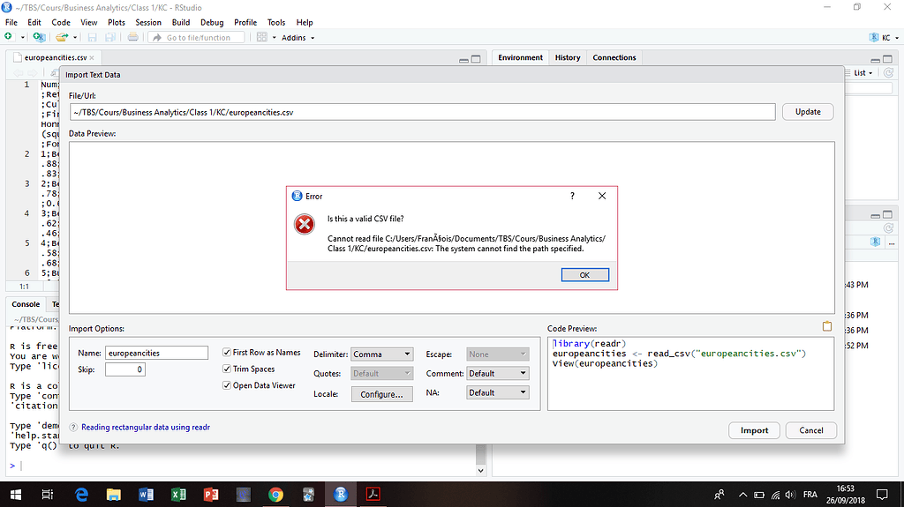Switch to the Connections tab
This screenshot has height=507, width=904.
(614, 57)
